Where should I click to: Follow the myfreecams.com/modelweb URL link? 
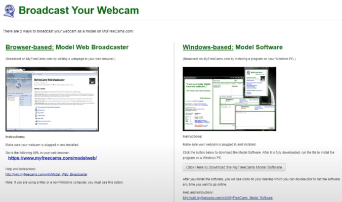tap(52, 158)
